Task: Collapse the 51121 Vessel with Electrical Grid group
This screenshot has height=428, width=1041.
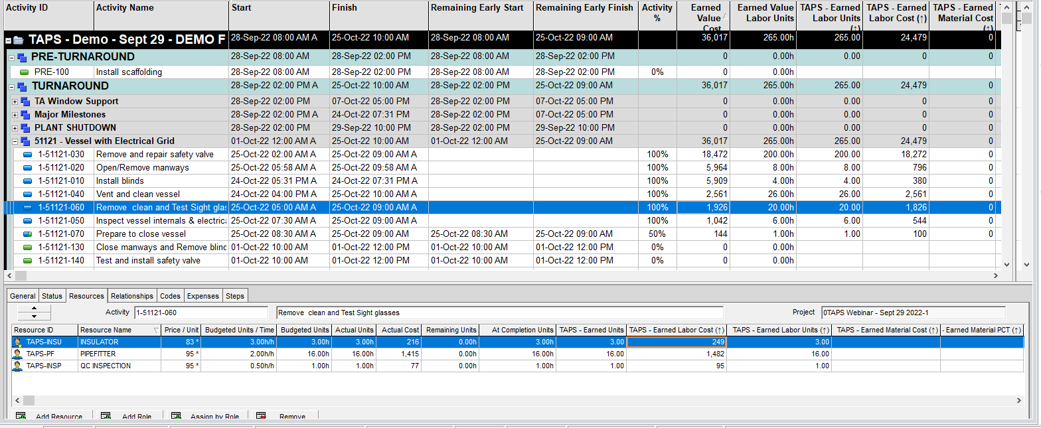Action: (x=15, y=141)
